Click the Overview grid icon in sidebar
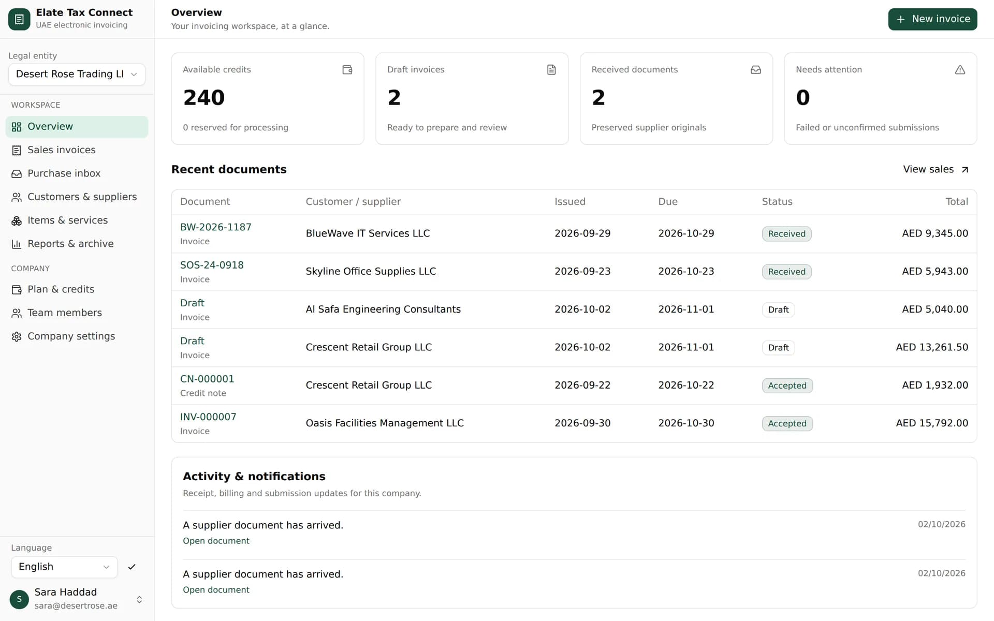Viewport: 994px width, 621px height. coord(17,127)
